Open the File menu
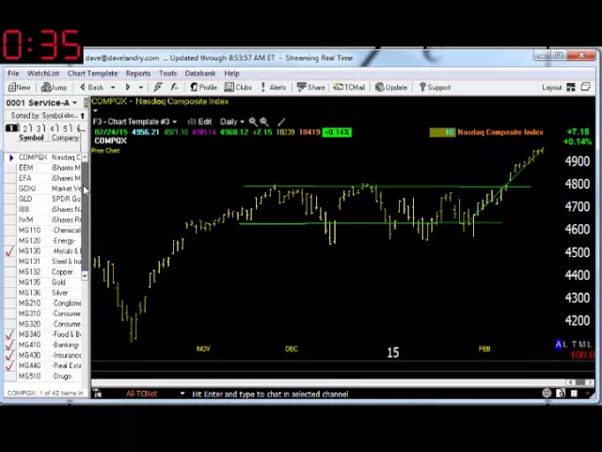 pyautogui.click(x=13, y=73)
